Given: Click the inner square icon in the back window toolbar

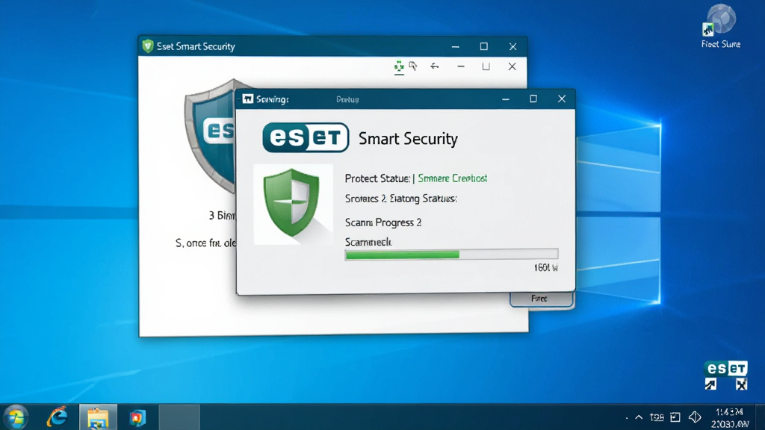Looking at the screenshot, I should tap(486, 66).
